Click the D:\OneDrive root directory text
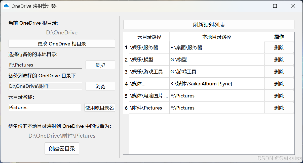The height and width of the screenshot is (163, 303). pos(62,33)
